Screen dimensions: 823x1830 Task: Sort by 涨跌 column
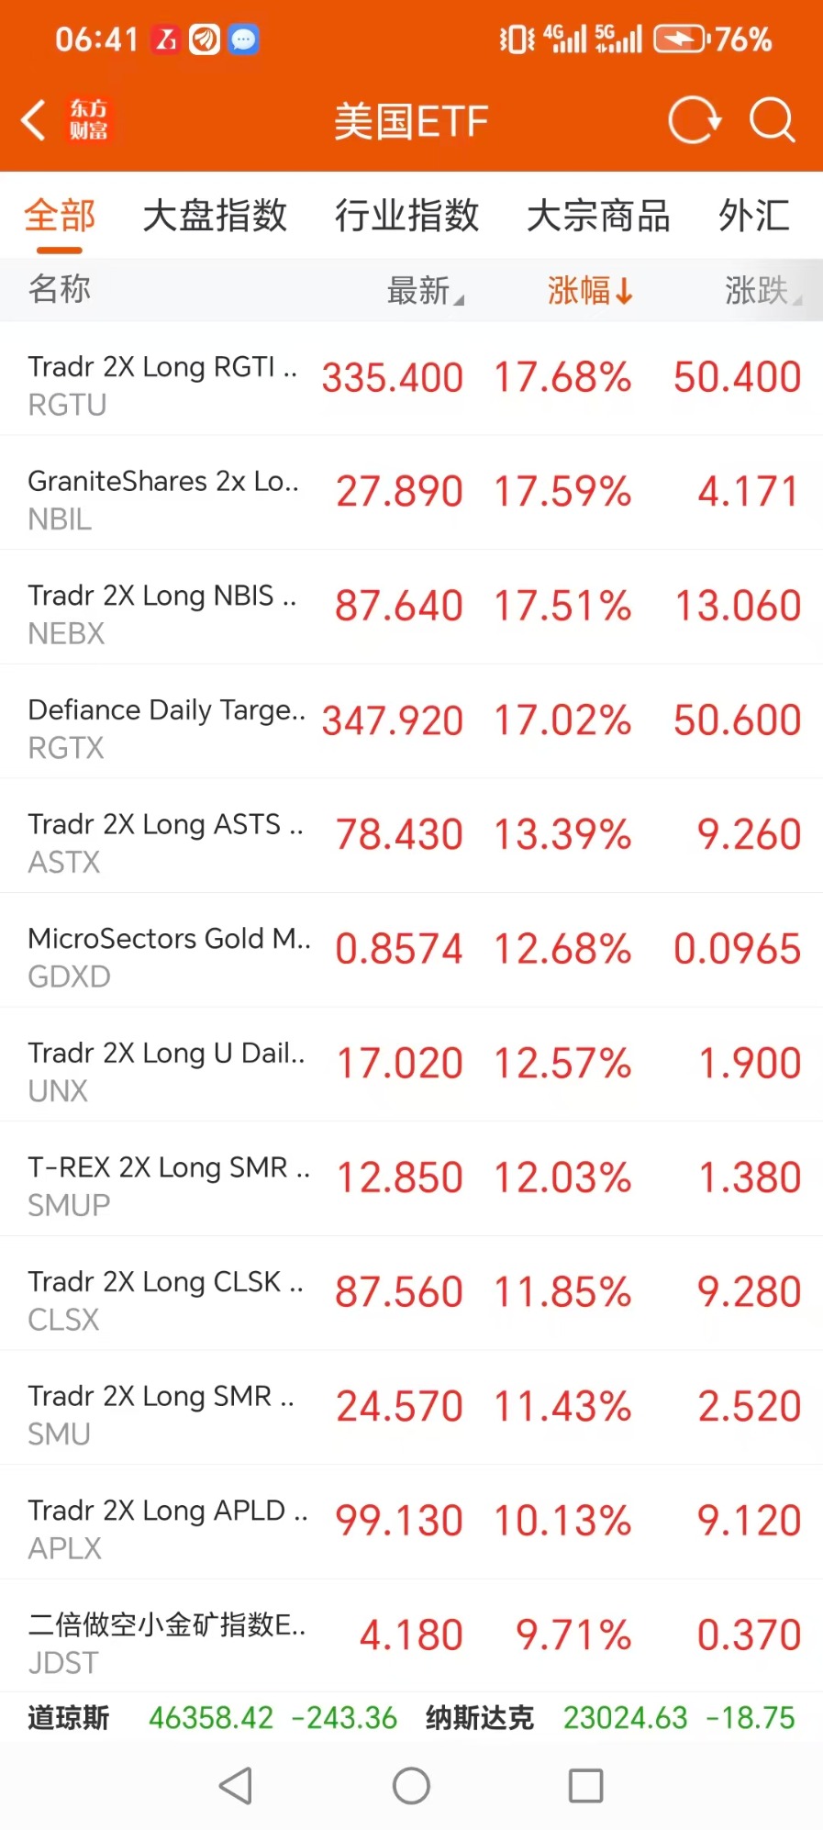pos(762,290)
